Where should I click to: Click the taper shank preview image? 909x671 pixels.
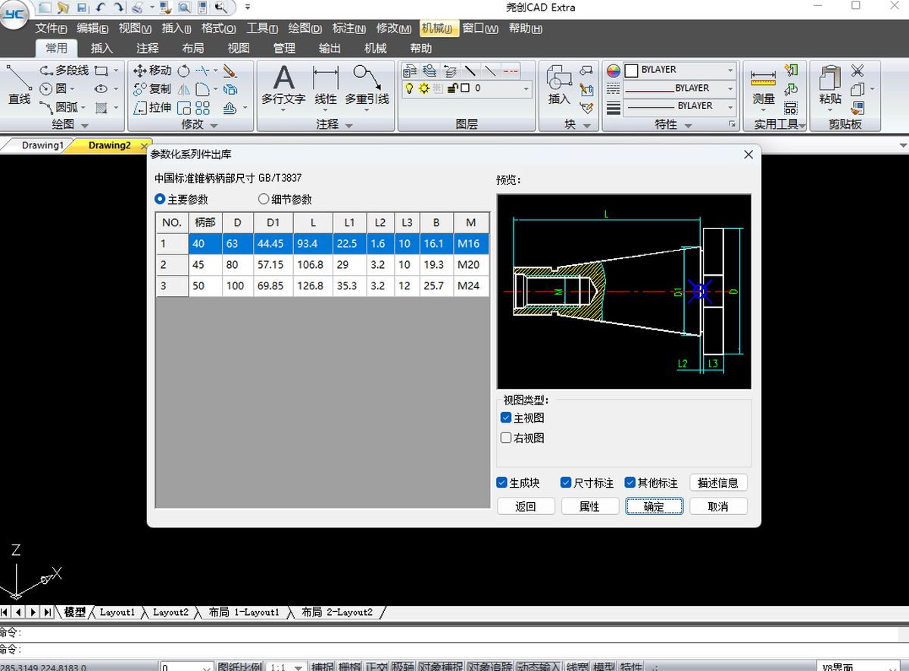click(x=624, y=292)
